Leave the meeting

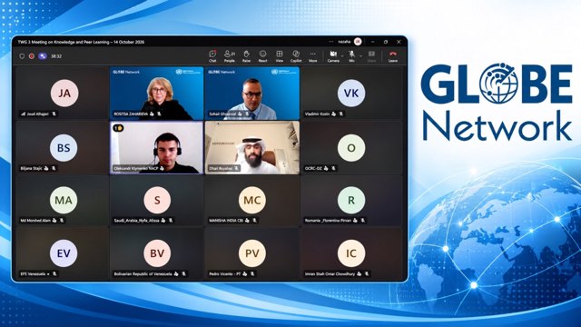[x=393, y=56]
